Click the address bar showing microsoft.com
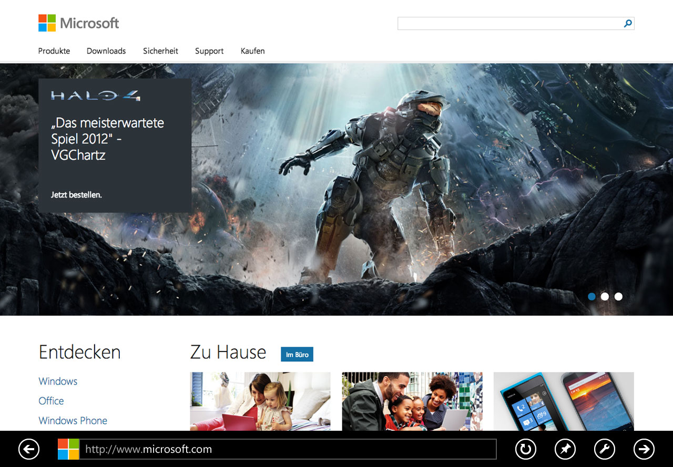 point(288,449)
